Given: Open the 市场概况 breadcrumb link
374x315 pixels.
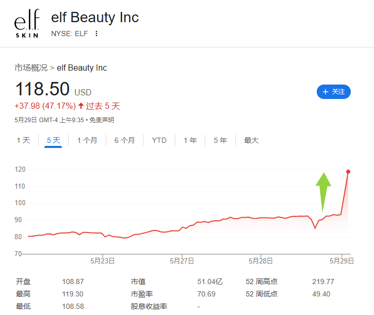Looking at the screenshot, I should point(31,68).
